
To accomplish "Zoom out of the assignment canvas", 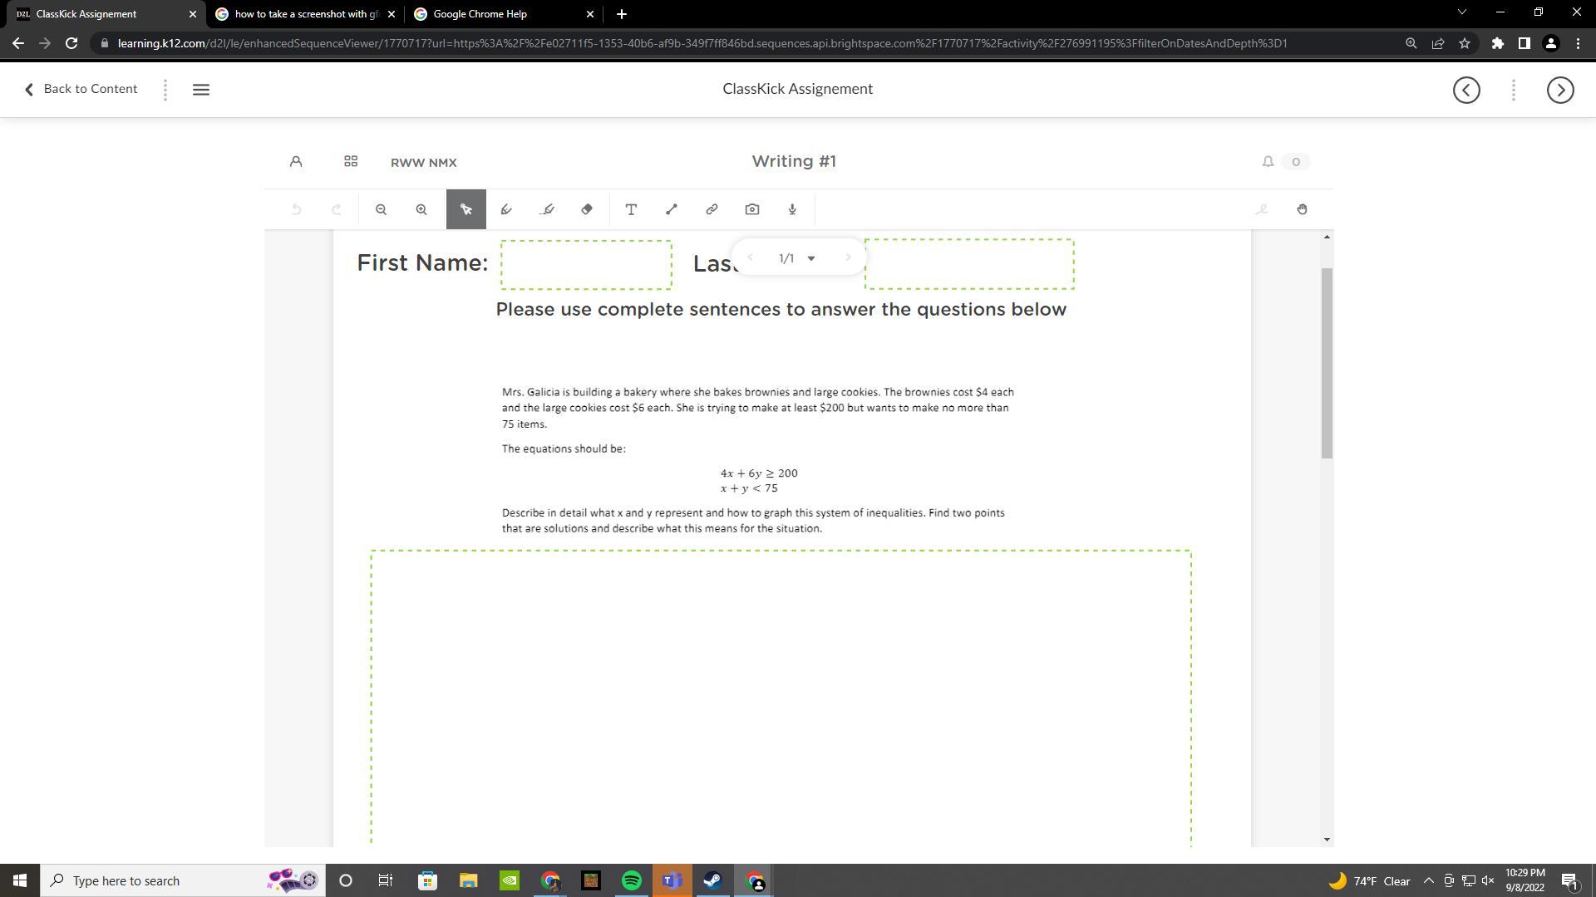I will tap(381, 209).
